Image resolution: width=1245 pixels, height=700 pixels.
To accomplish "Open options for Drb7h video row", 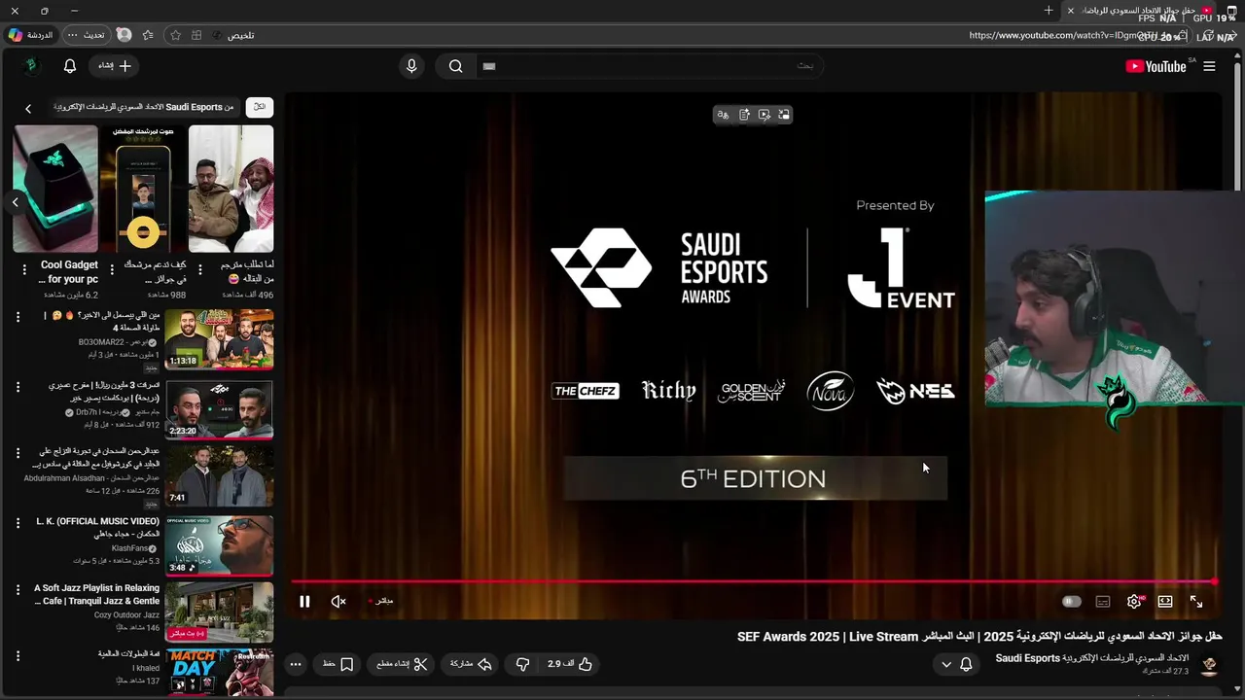I will click(18, 387).
